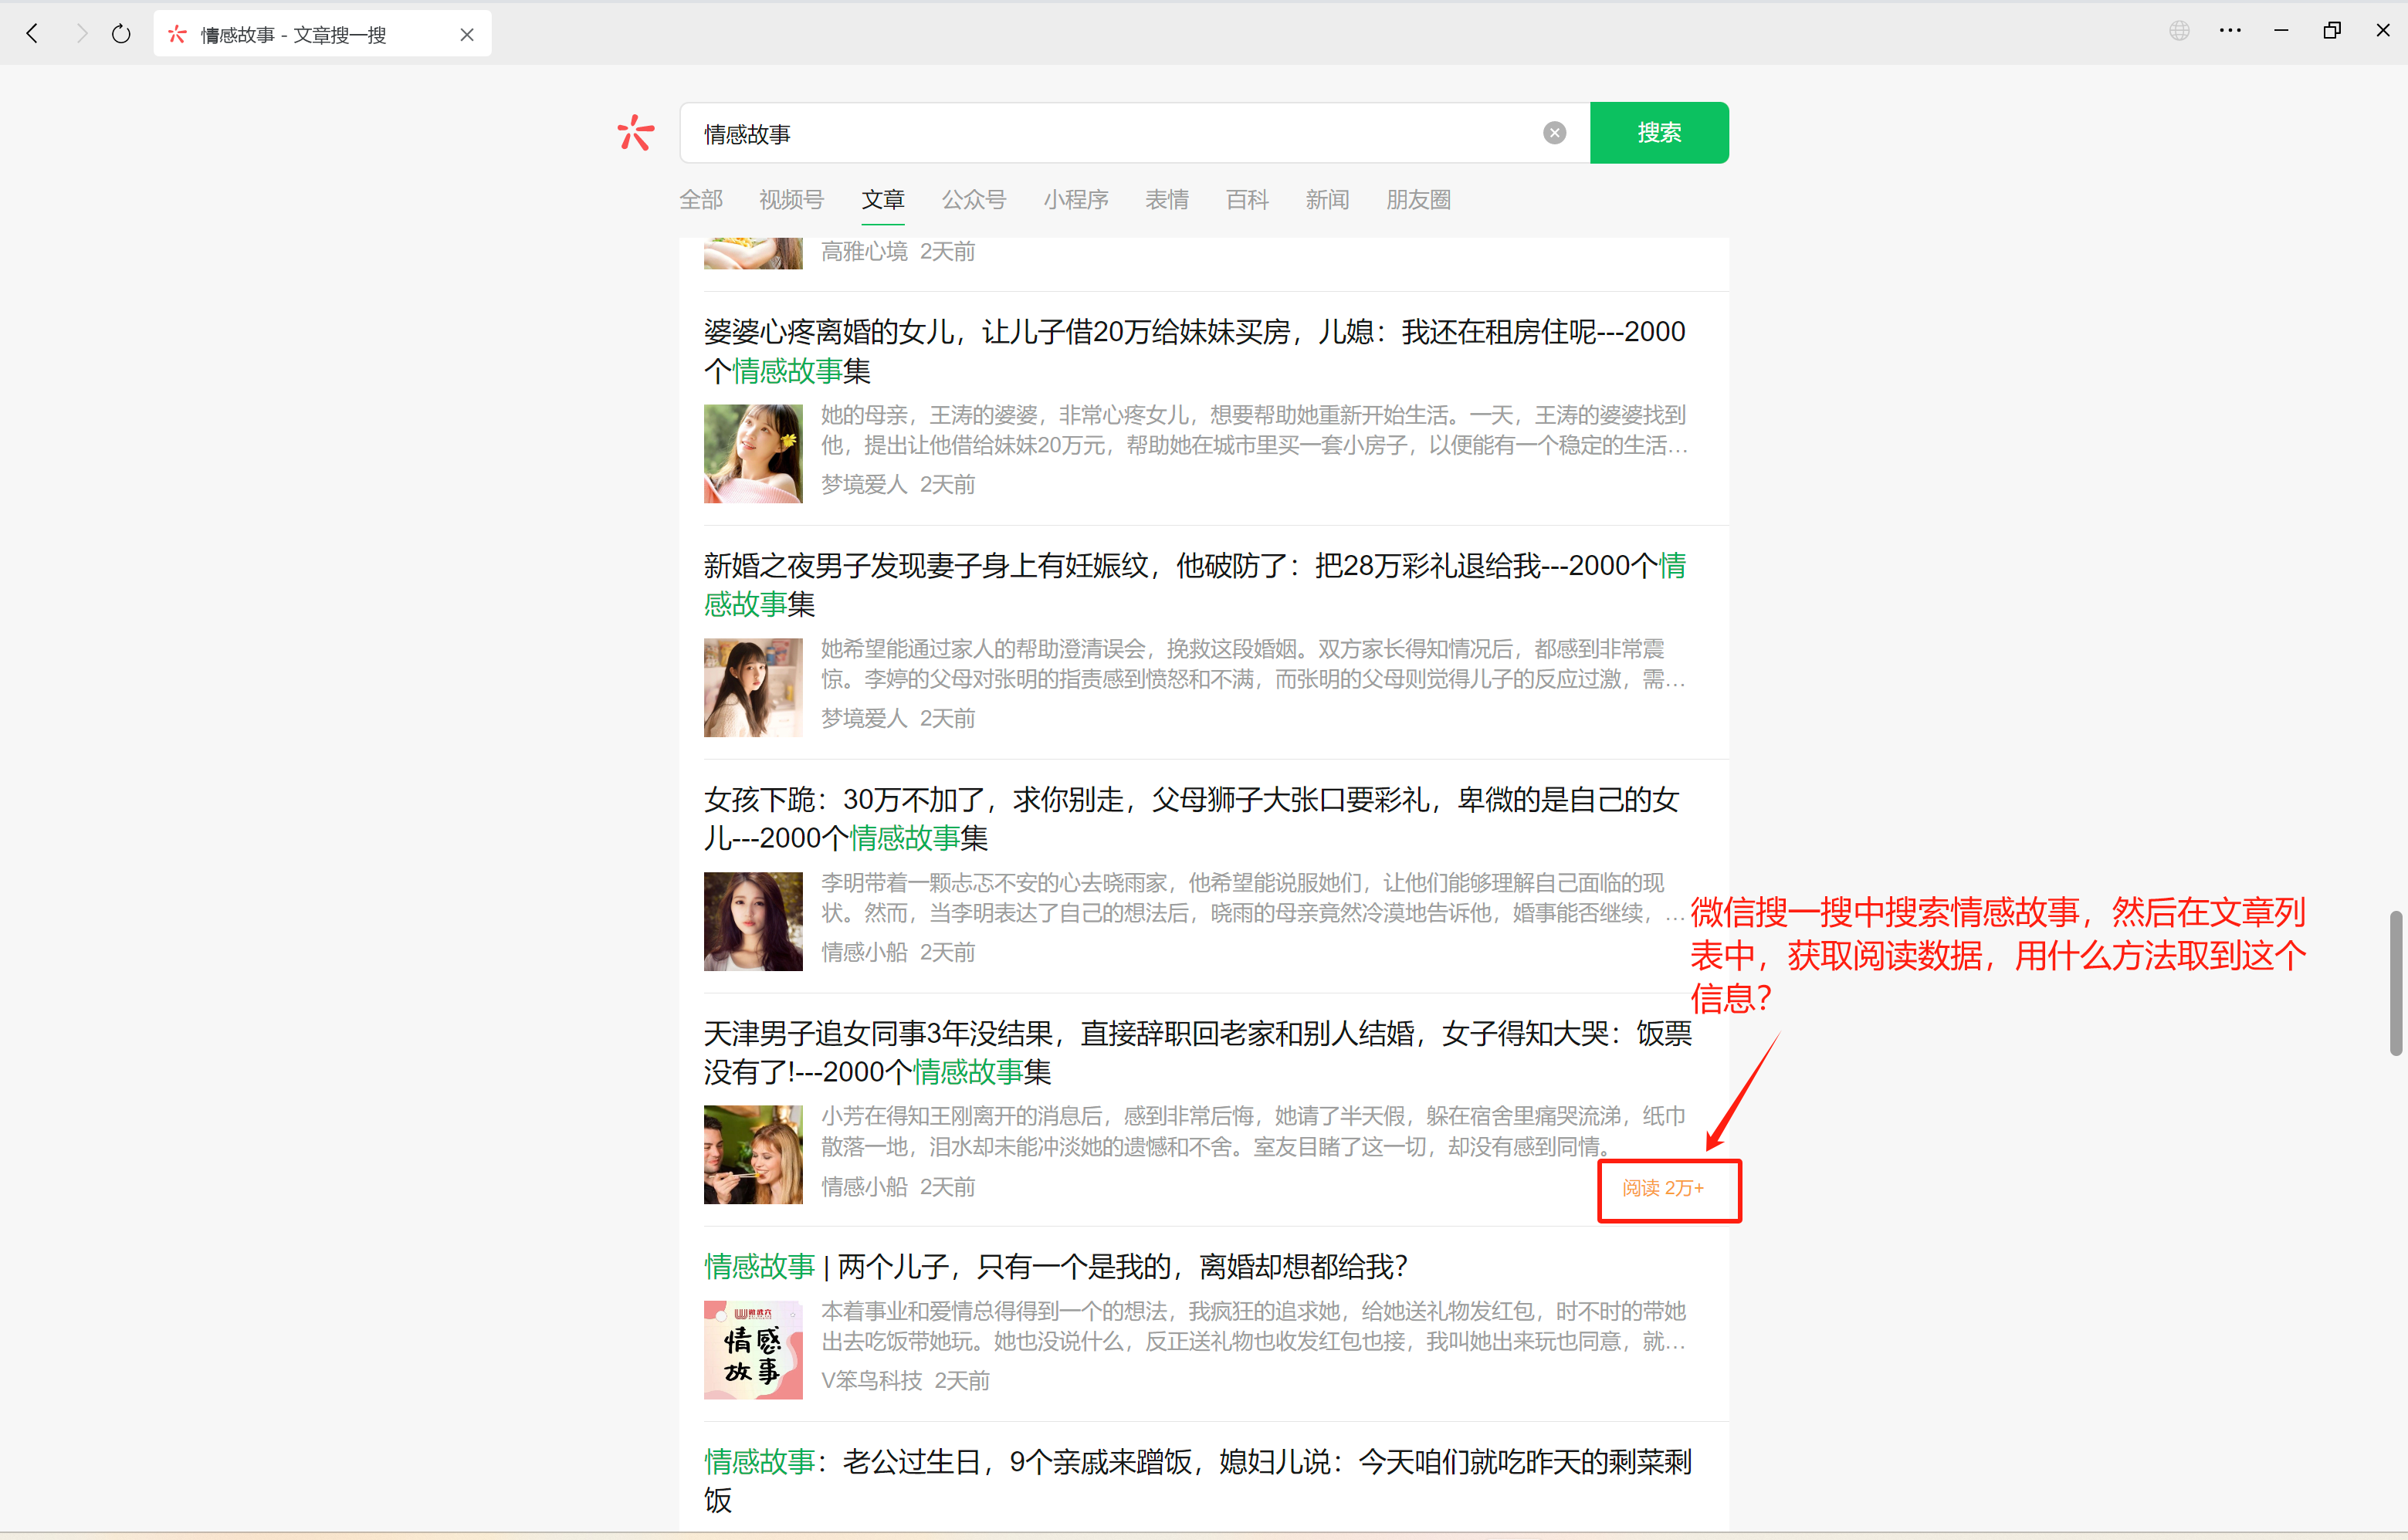This screenshot has width=2408, height=1540.
Task: Select the 全部 results tab
Action: click(x=701, y=200)
